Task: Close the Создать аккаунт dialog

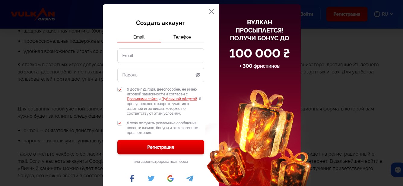Action: [x=211, y=11]
